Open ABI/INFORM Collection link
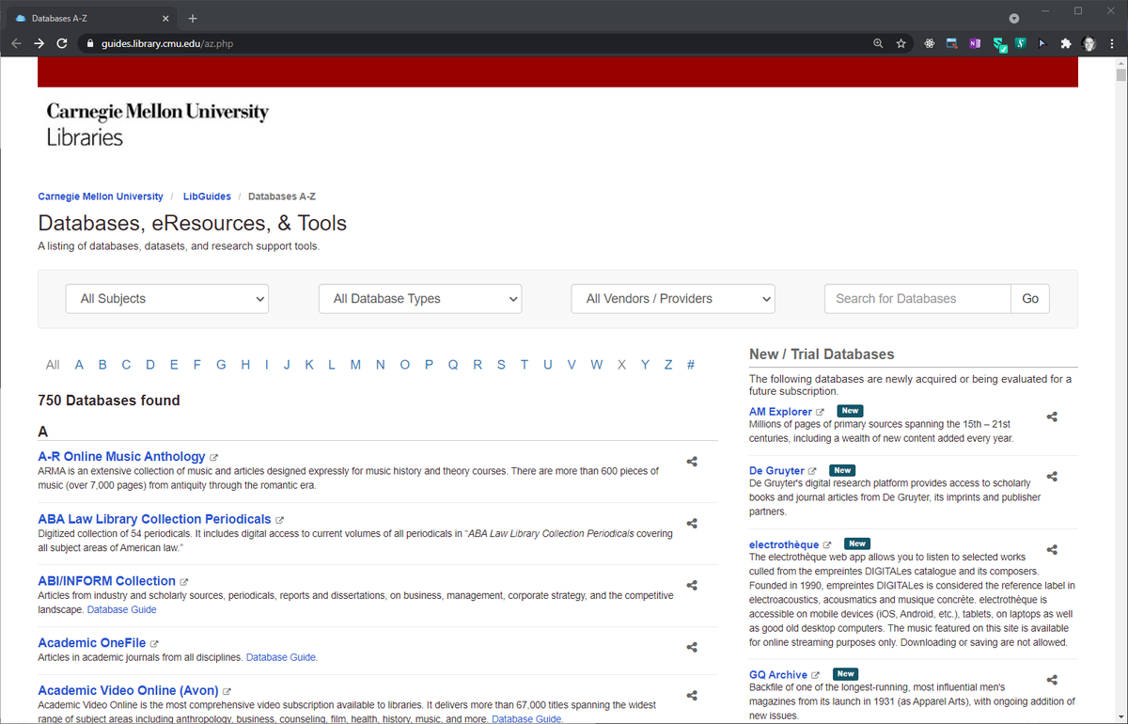Viewport: 1128px width, 724px height. pyautogui.click(x=106, y=580)
